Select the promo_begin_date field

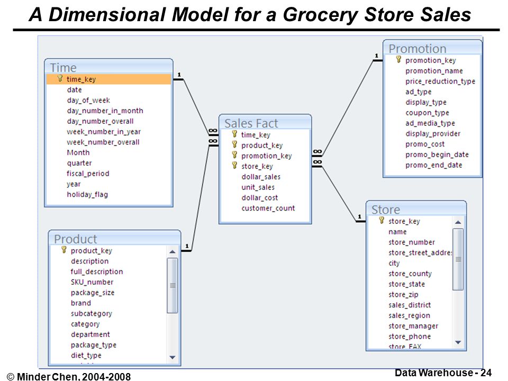[x=437, y=155]
